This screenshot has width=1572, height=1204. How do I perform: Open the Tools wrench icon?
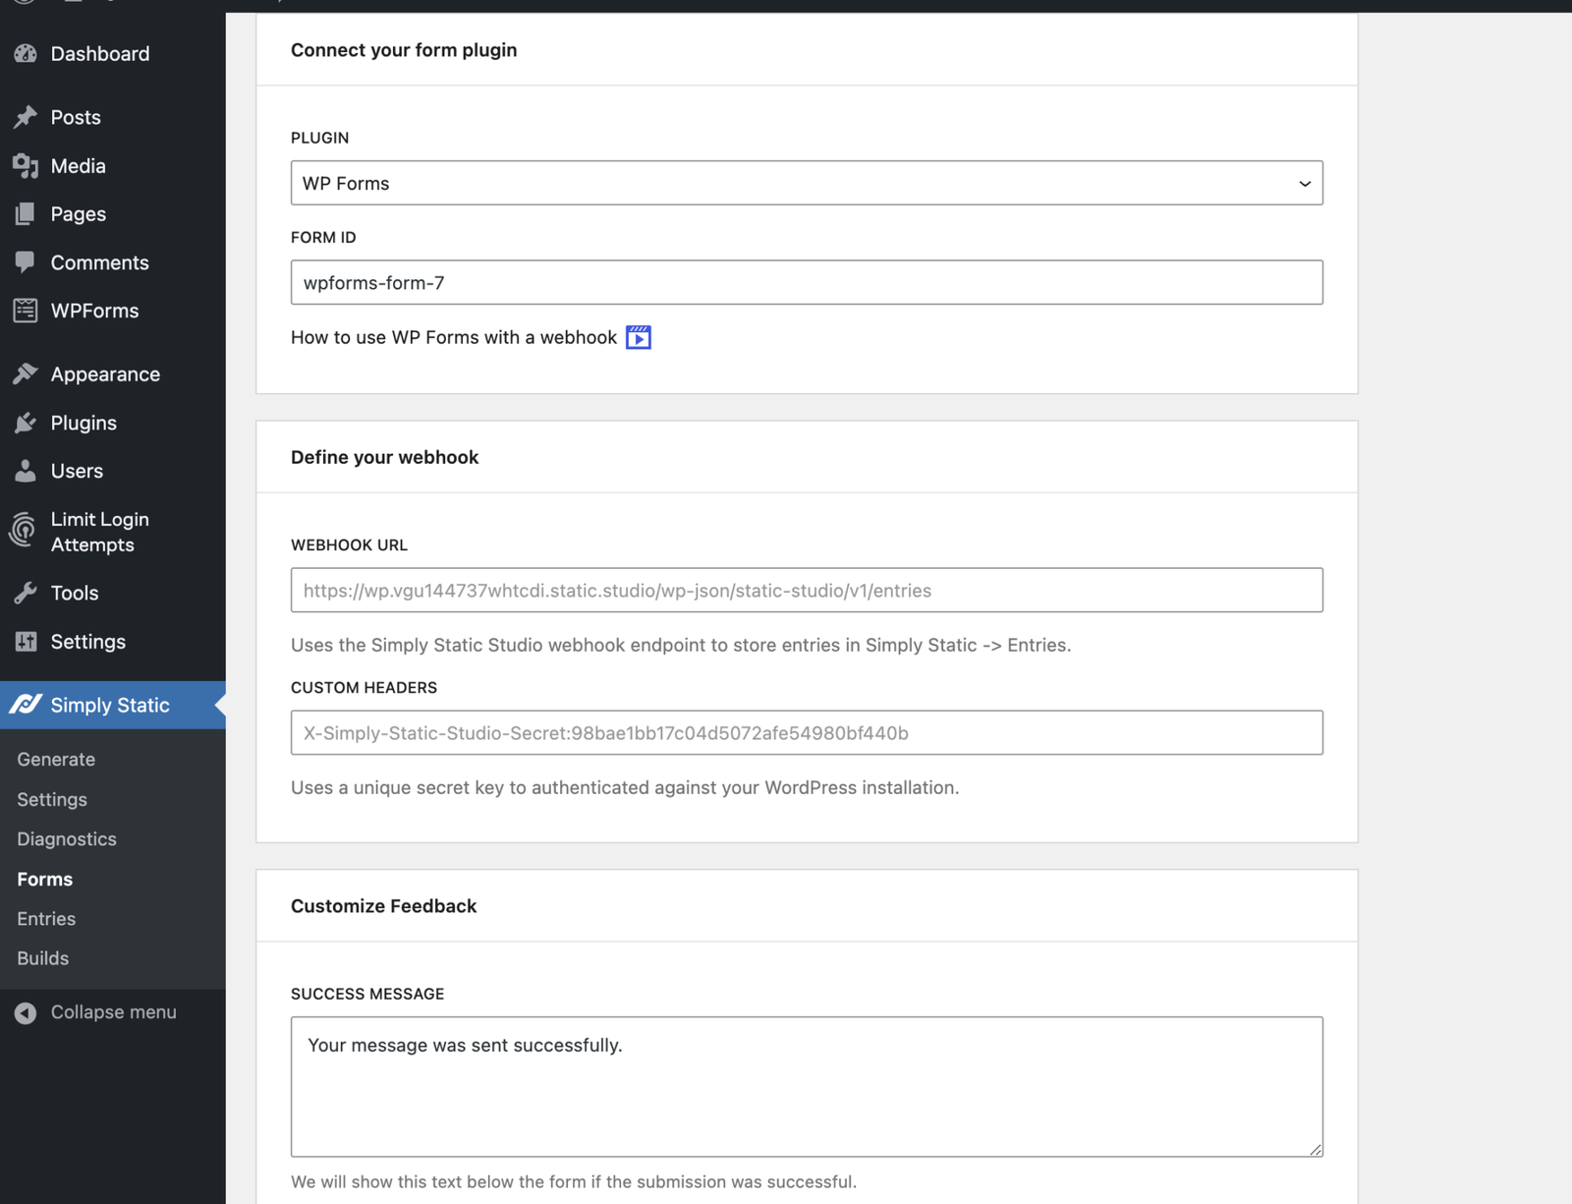pyautogui.click(x=25, y=593)
